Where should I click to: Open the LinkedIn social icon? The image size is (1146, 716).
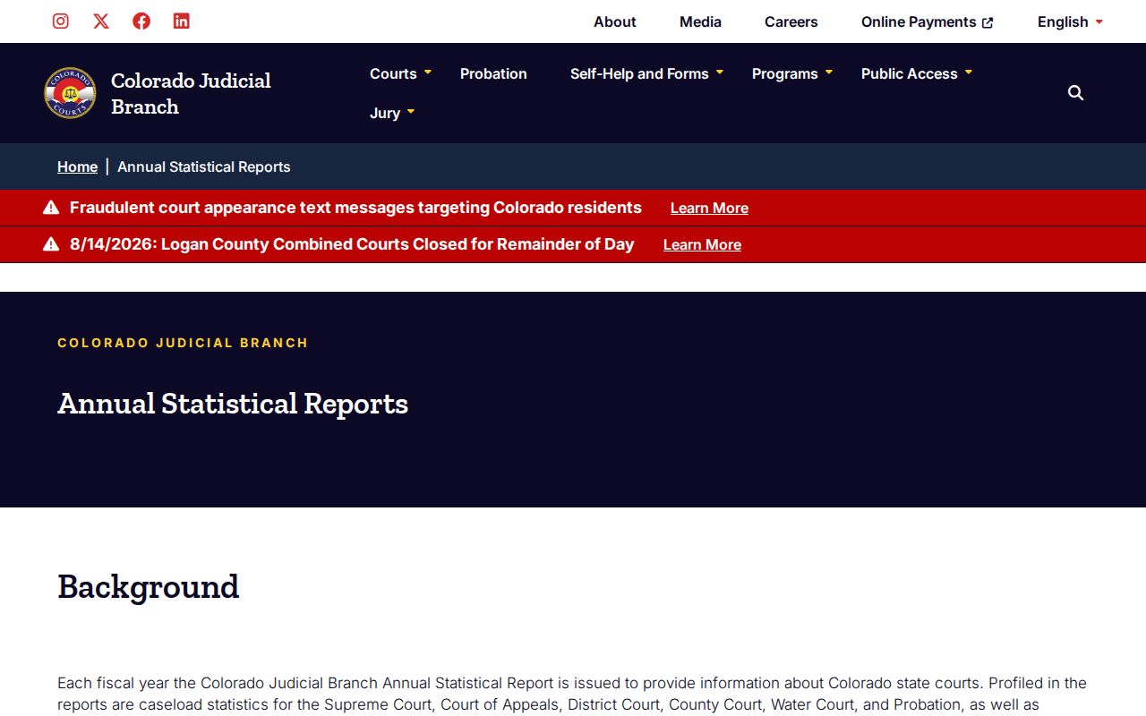(182, 21)
